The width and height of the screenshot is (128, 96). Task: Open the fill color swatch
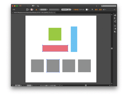[27, 10]
